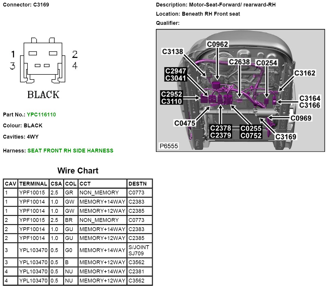Screen dimensions: 328x289
Task: Open the SEAT FRONT RH SIDE HARNESS link
Action: coord(70,151)
